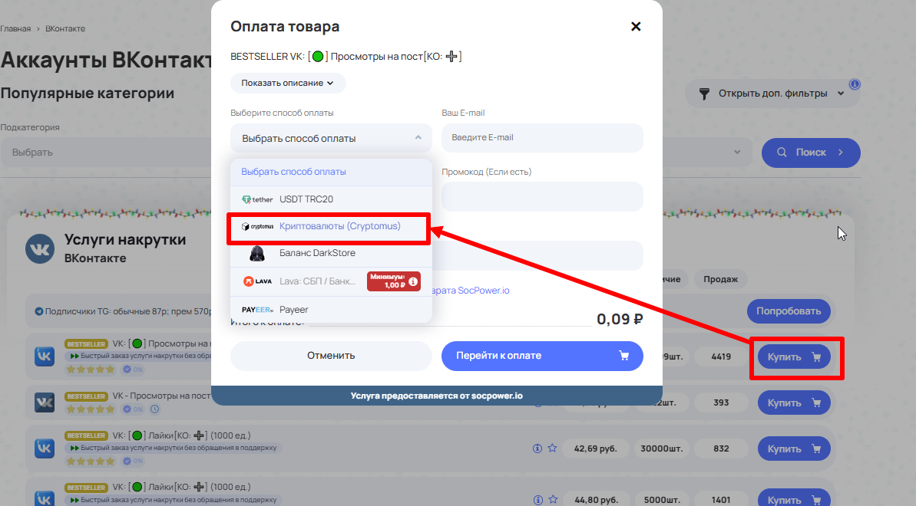The image size is (916, 506).
Task: Click the Оплата товара dialog title
Action: (285, 26)
